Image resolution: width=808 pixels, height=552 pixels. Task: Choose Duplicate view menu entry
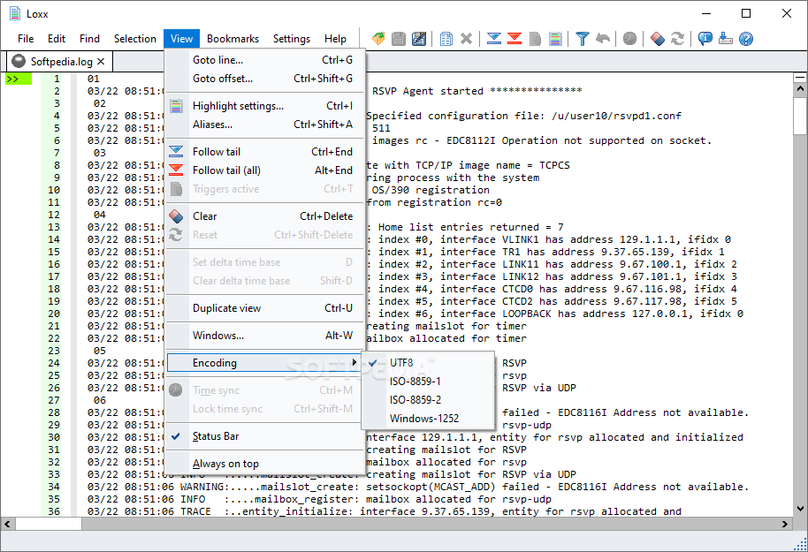pyautogui.click(x=265, y=308)
